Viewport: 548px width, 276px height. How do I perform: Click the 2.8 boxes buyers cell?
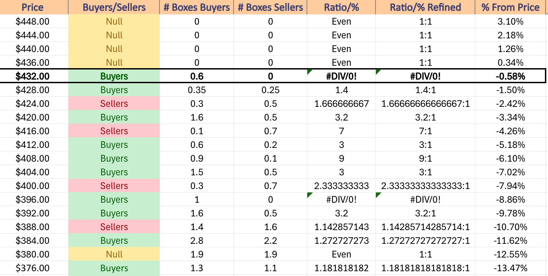(x=197, y=240)
